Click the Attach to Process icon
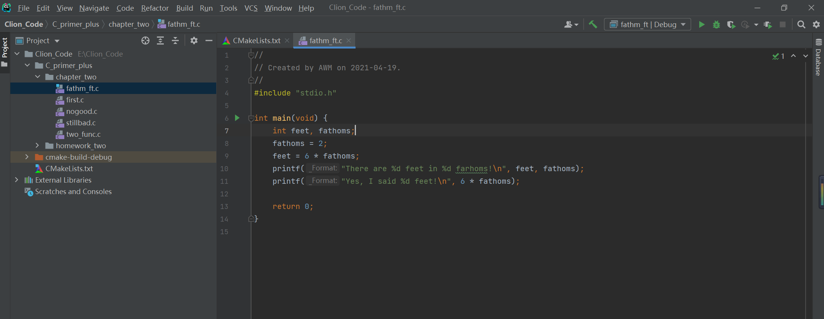 click(768, 24)
